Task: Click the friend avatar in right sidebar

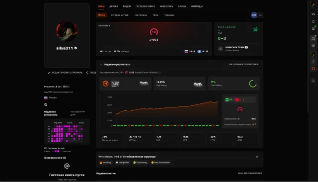Action: coord(313,55)
